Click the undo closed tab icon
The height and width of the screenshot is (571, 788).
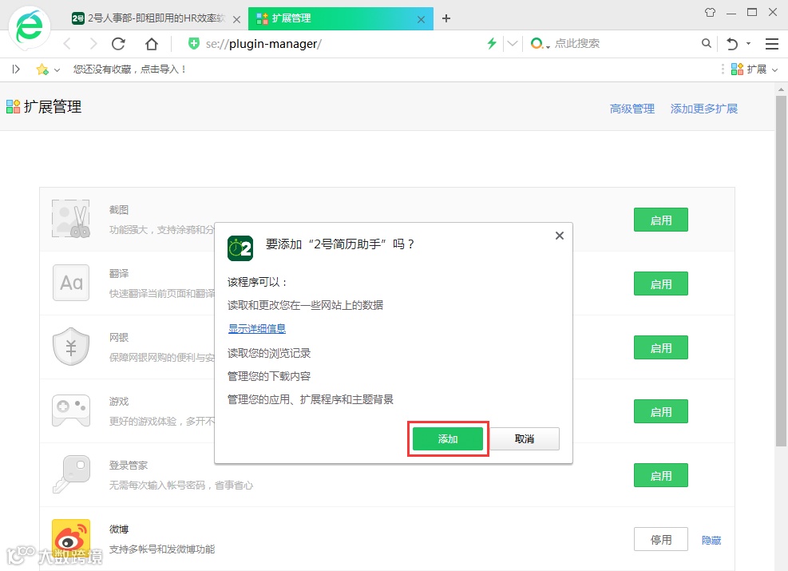[x=731, y=44]
